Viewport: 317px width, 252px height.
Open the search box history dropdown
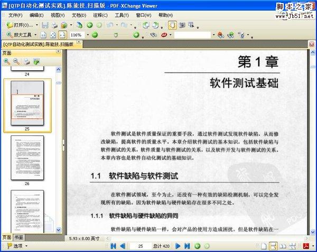[213, 35]
